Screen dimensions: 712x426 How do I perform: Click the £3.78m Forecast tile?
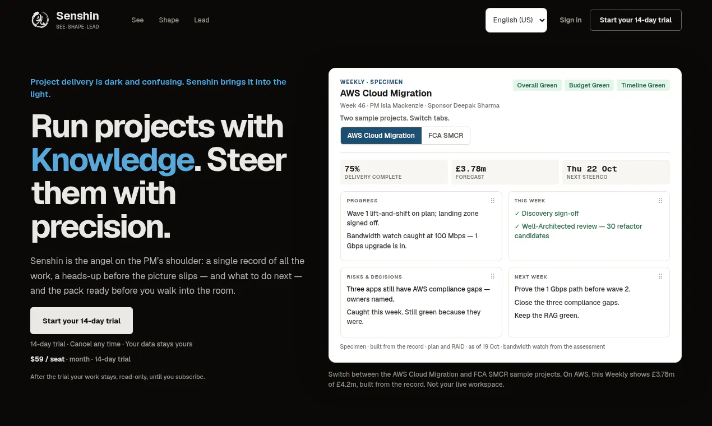pyautogui.click(x=505, y=172)
